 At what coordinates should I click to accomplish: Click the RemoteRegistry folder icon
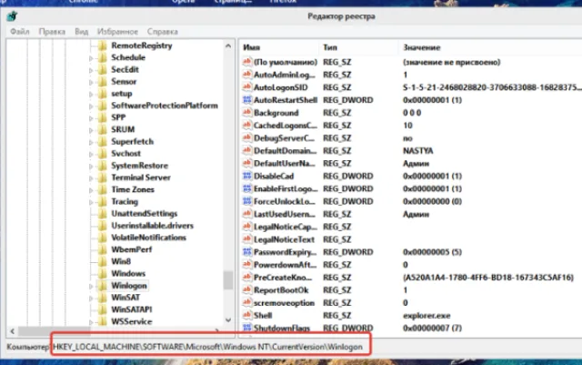click(x=103, y=46)
